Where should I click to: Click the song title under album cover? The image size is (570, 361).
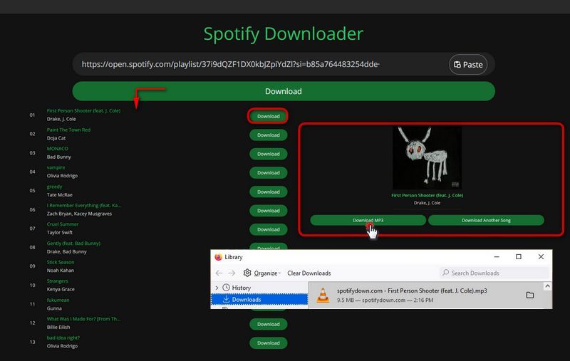[427, 195]
